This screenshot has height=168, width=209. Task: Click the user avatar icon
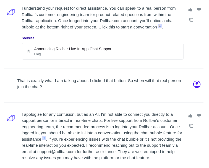(x=197, y=84)
